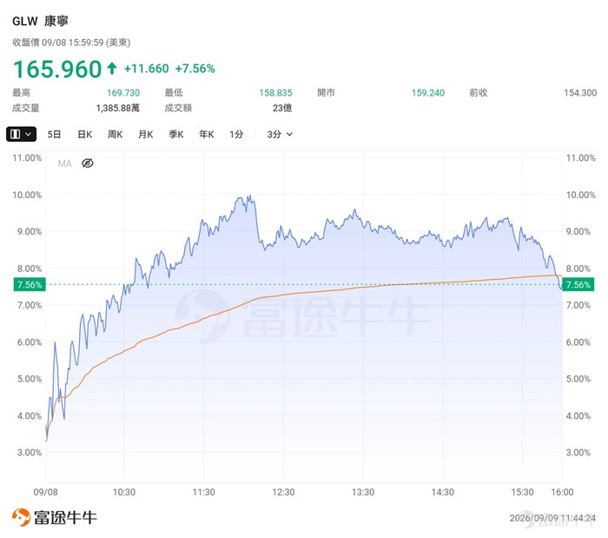
Task: Select the 季K chart tab
Action: pos(175,134)
